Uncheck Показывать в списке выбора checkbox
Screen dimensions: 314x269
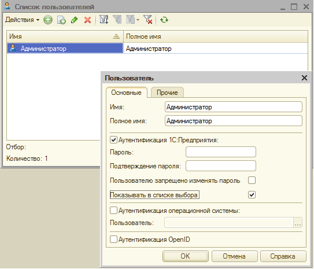252,195
